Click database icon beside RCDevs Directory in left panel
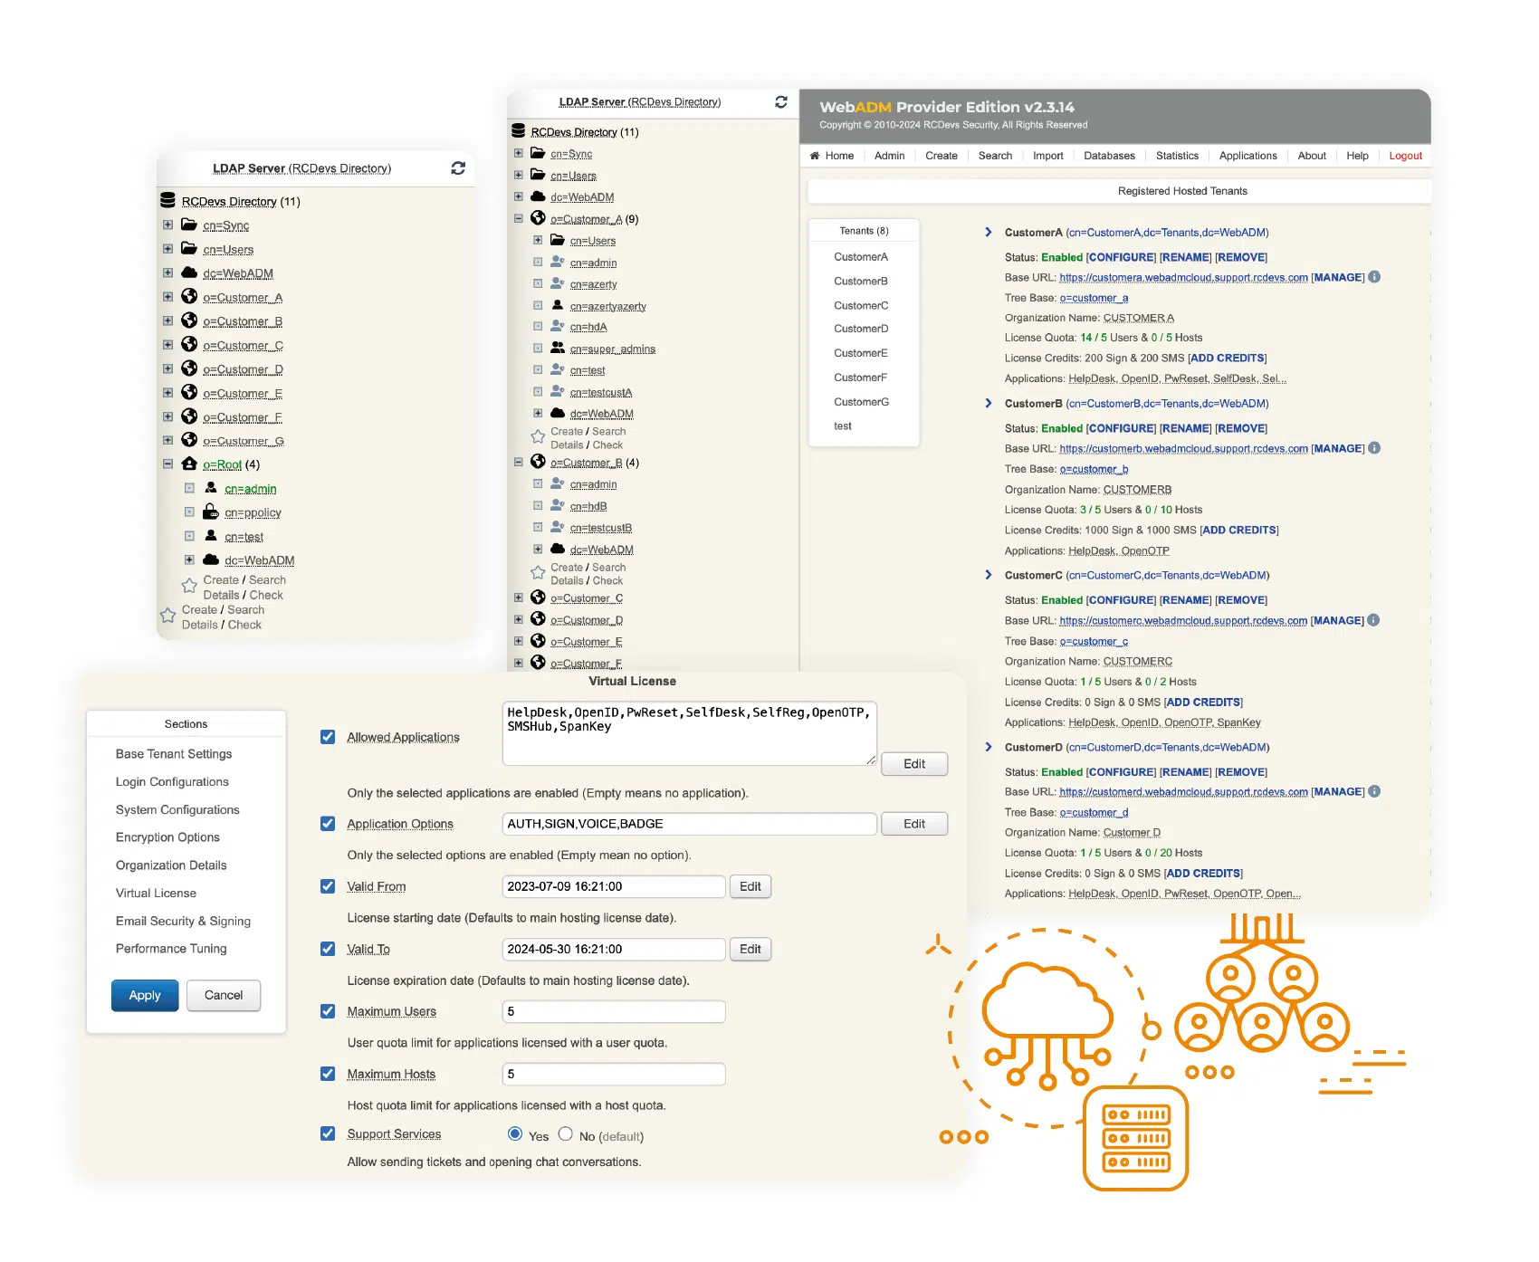Screen dimensions: 1539x1262 (x=167, y=201)
